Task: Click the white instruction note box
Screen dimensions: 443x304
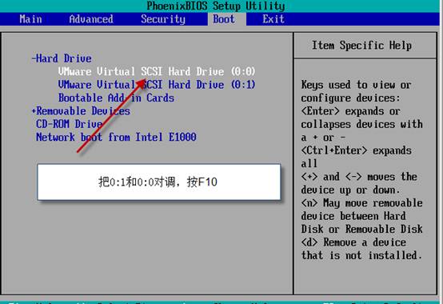Action: click(159, 182)
